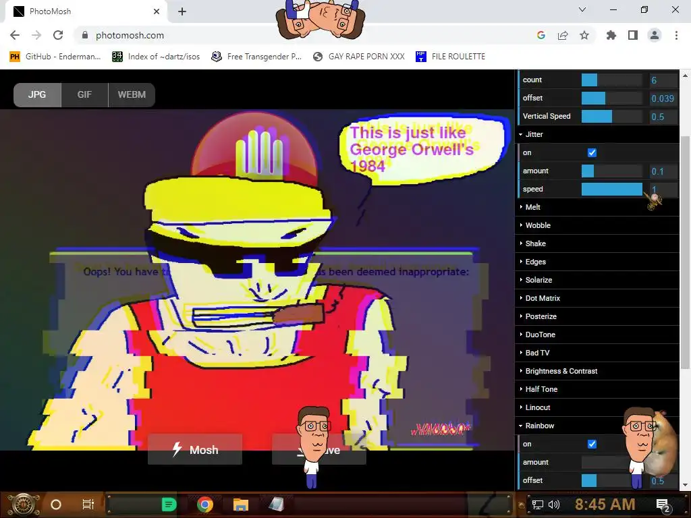Open Task View on taskbar

coord(88,505)
